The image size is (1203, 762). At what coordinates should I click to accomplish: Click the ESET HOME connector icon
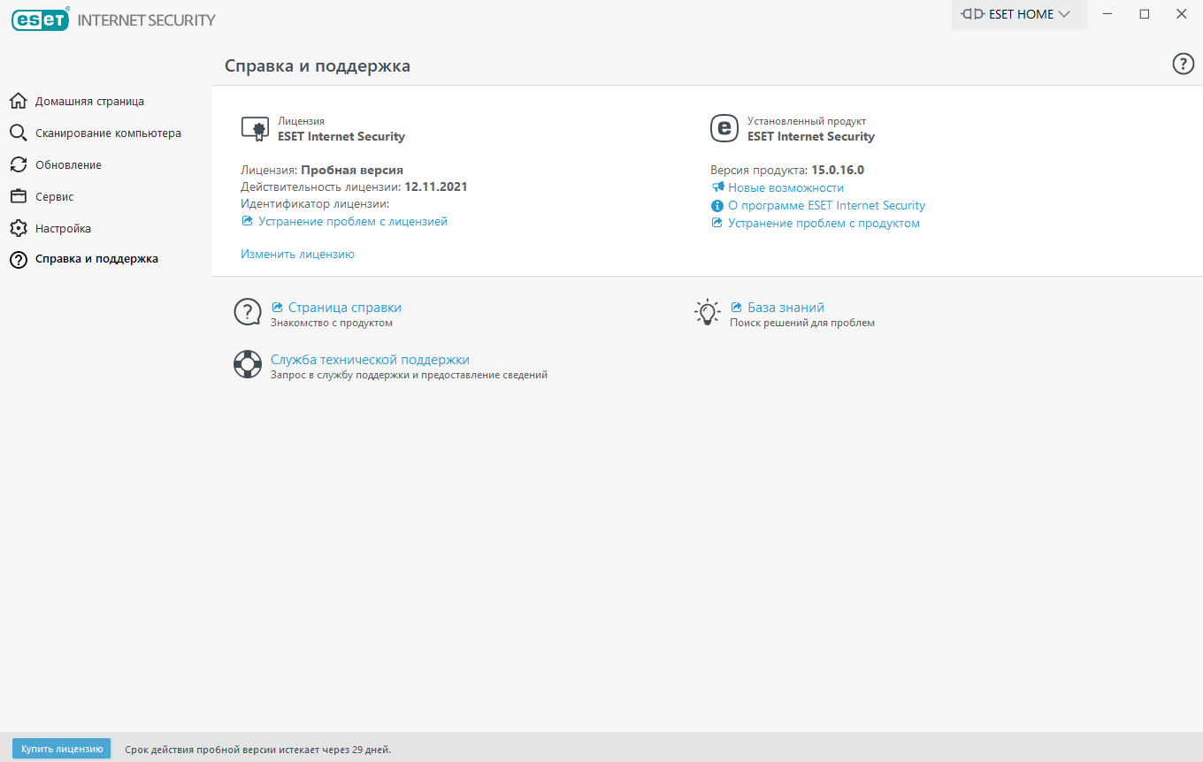pyautogui.click(x=973, y=14)
